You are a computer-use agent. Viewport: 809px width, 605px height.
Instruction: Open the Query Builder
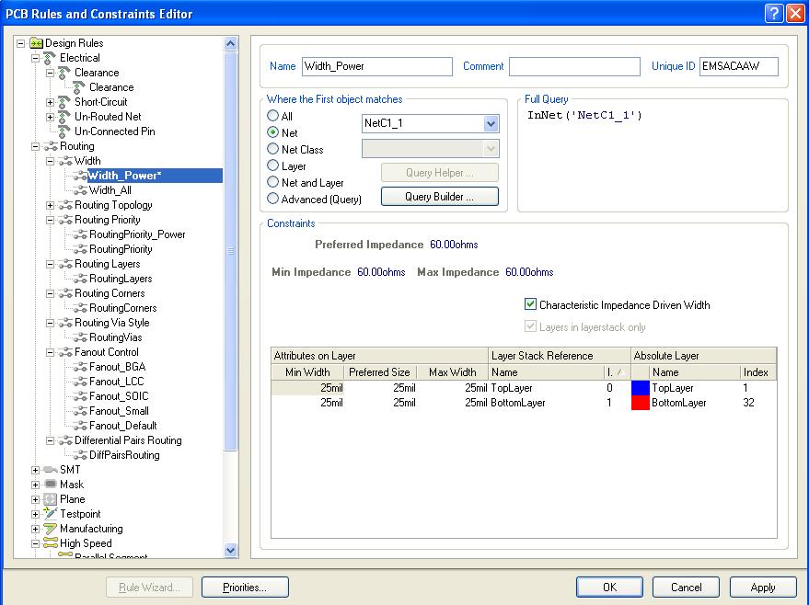pos(439,197)
